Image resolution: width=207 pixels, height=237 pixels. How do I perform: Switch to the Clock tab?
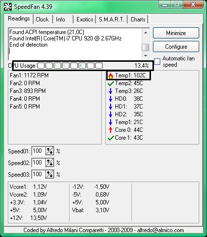click(x=42, y=19)
